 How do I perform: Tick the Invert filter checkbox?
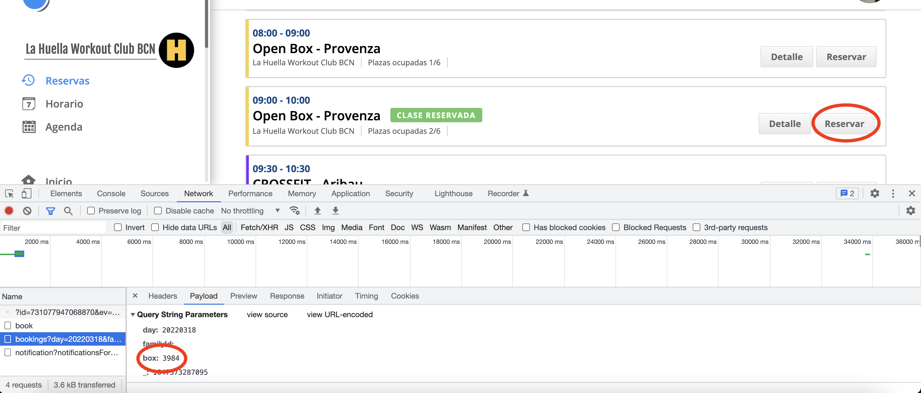(x=118, y=228)
